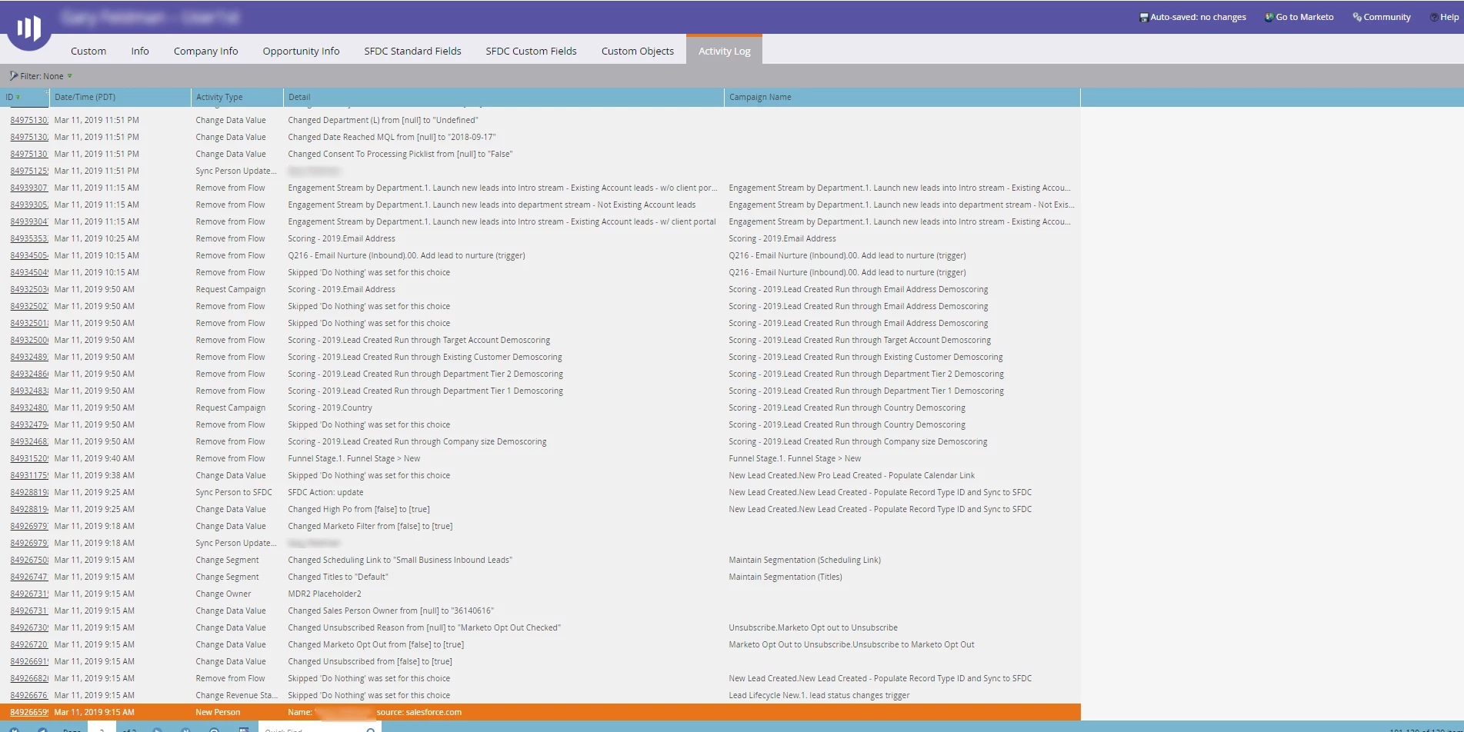Click the 'New Person' activity type cell

(218, 712)
